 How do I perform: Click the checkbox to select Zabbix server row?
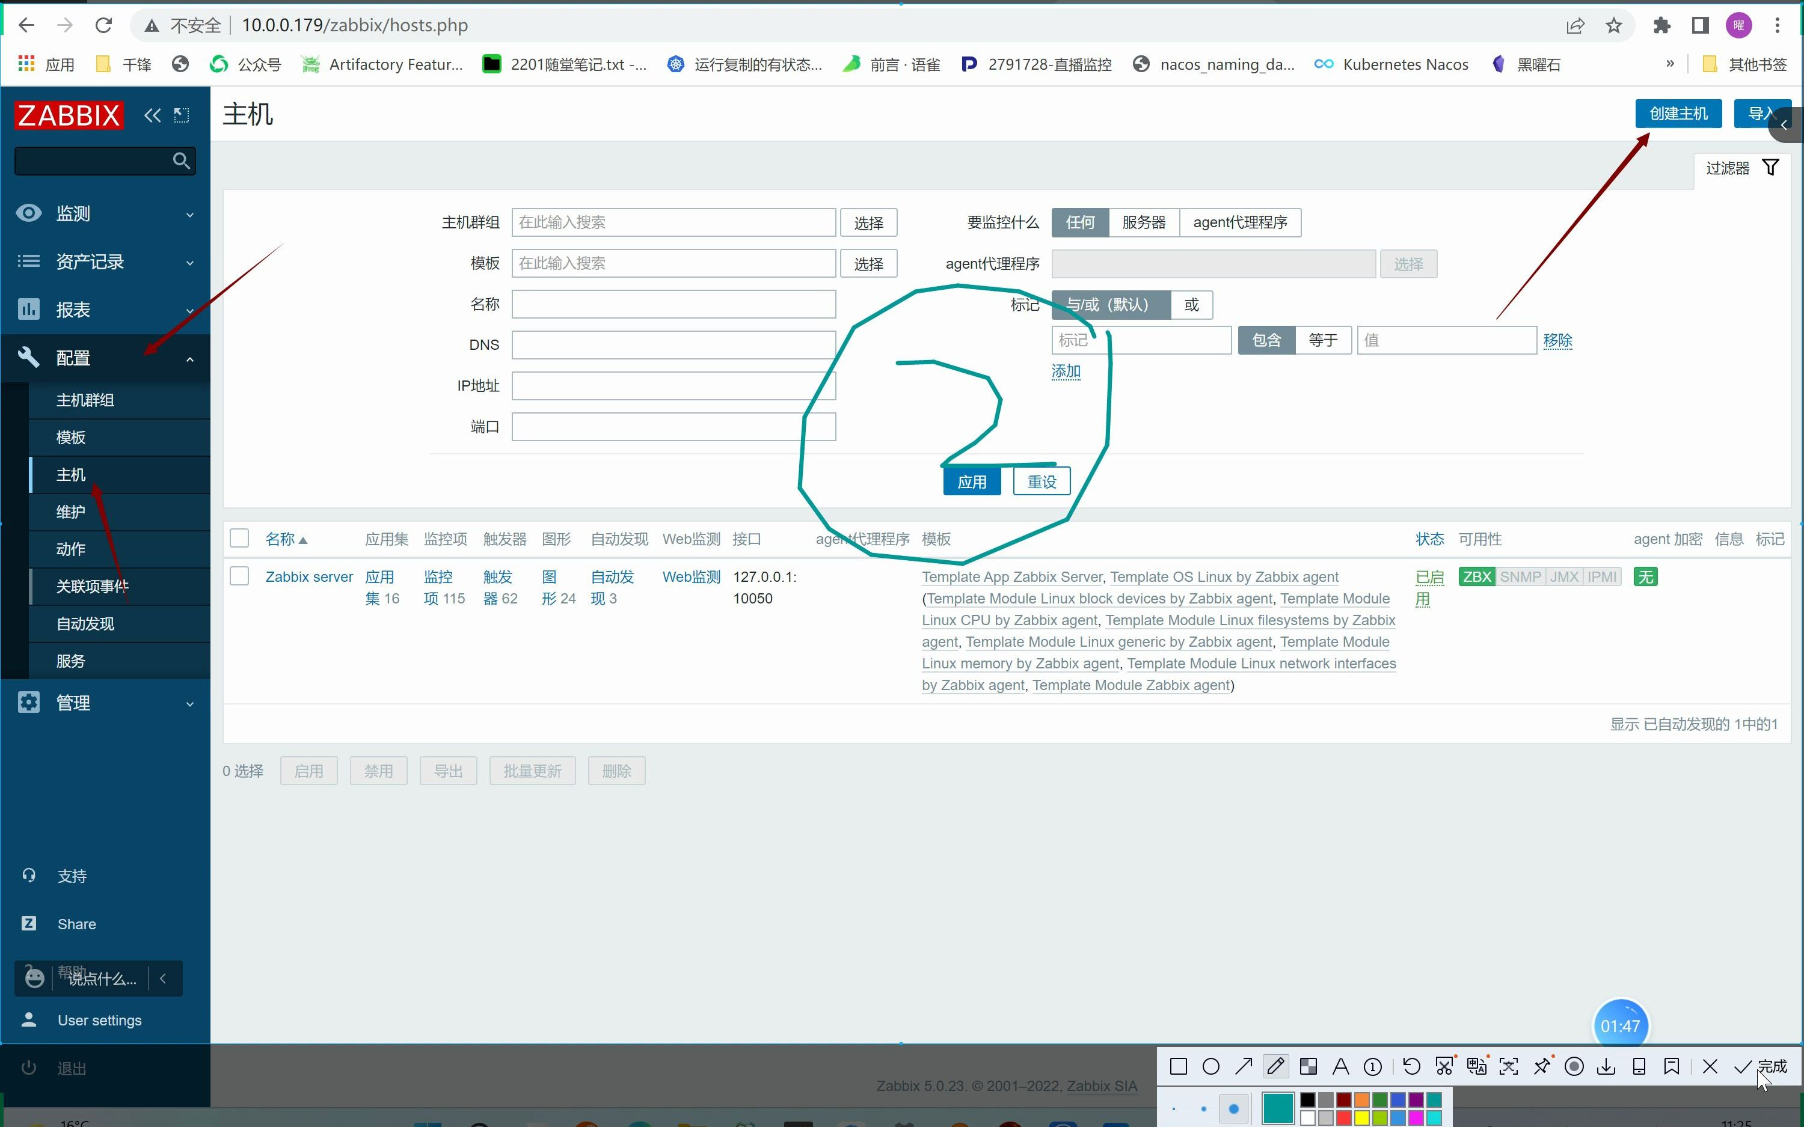239,575
